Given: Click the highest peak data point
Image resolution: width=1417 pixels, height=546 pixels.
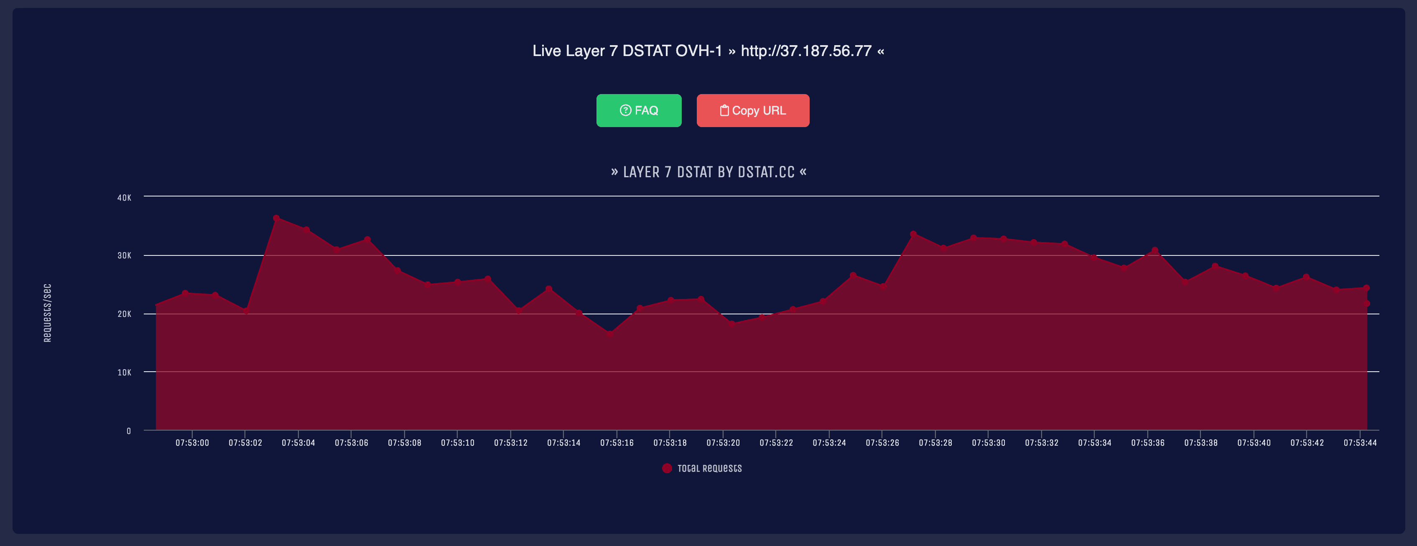Looking at the screenshot, I should point(276,219).
